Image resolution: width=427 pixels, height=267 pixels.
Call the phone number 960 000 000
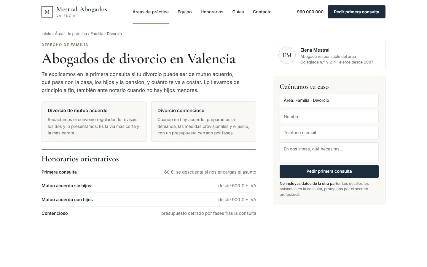[310, 12]
